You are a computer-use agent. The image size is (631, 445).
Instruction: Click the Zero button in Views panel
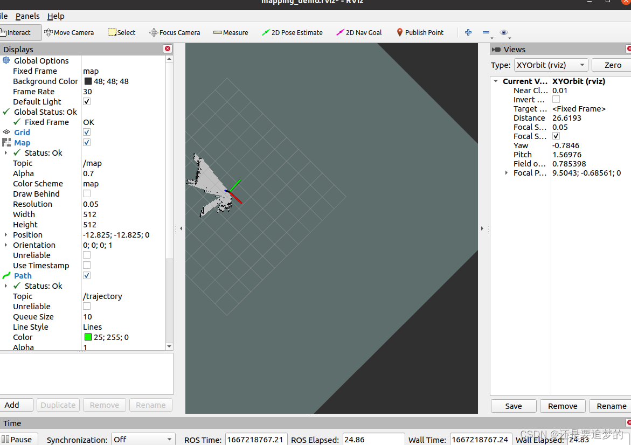pos(613,65)
